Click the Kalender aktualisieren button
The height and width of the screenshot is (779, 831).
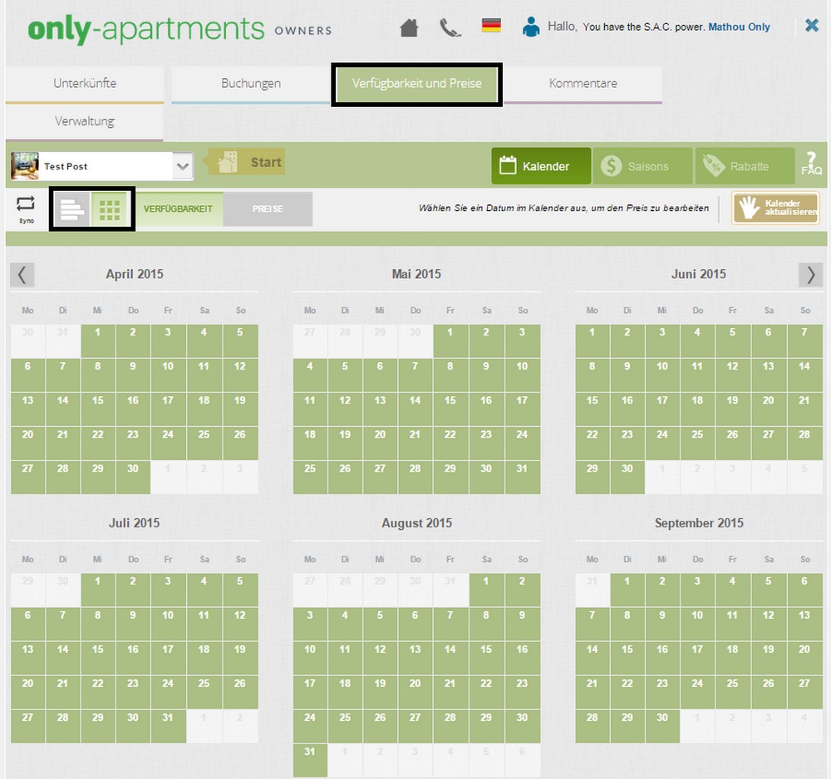click(x=775, y=208)
